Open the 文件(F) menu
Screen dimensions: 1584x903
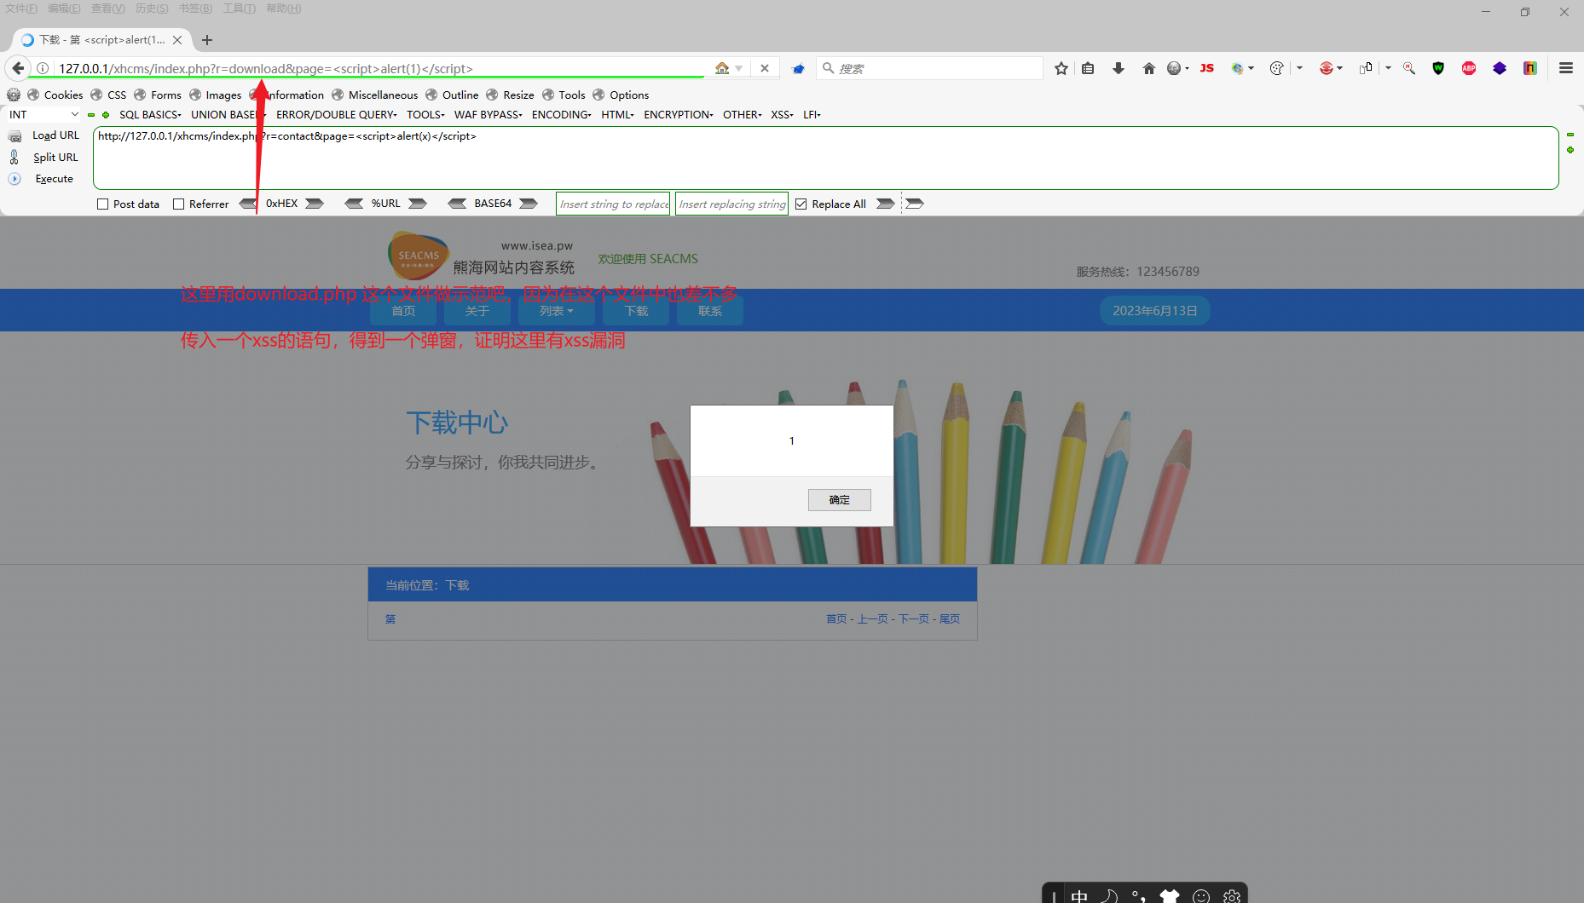[x=21, y=9]
